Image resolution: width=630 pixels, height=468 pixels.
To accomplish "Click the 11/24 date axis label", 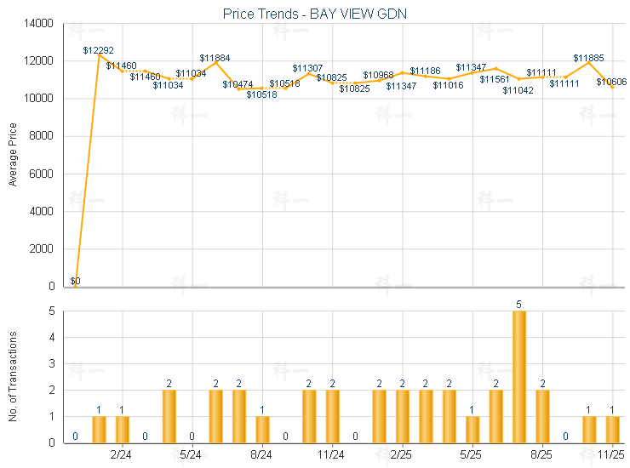I will coord(332,455).
